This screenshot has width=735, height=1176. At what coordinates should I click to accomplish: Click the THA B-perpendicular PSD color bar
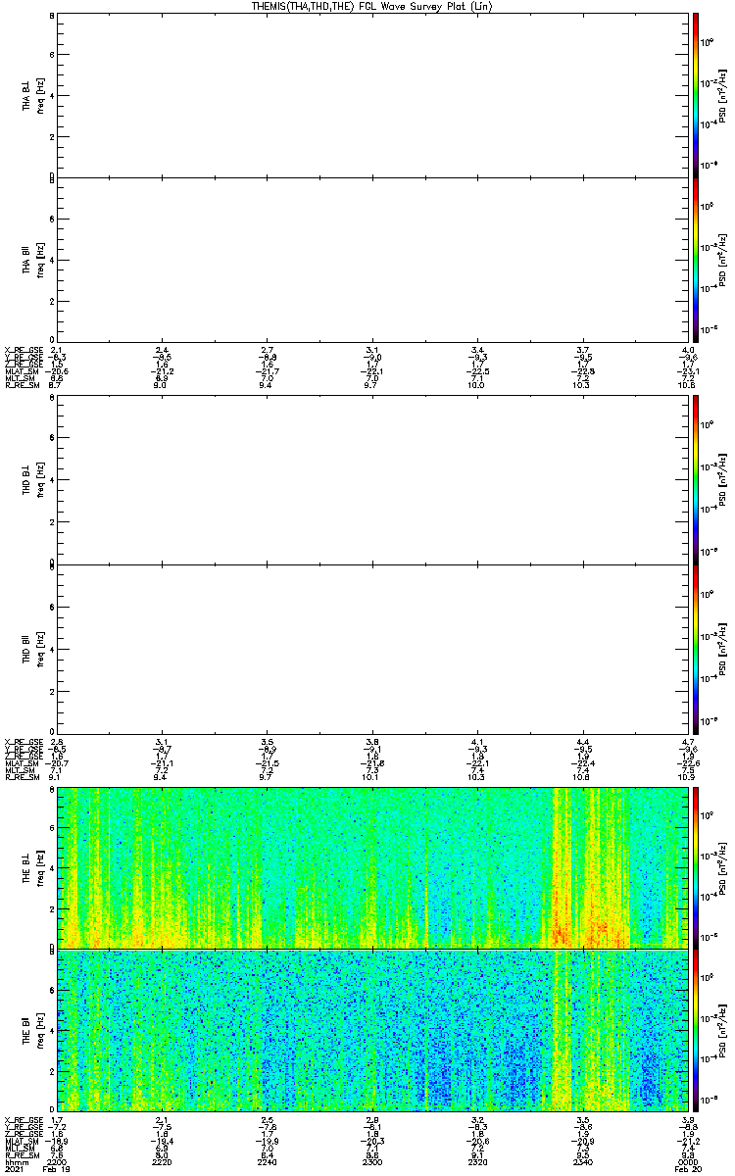695,95
